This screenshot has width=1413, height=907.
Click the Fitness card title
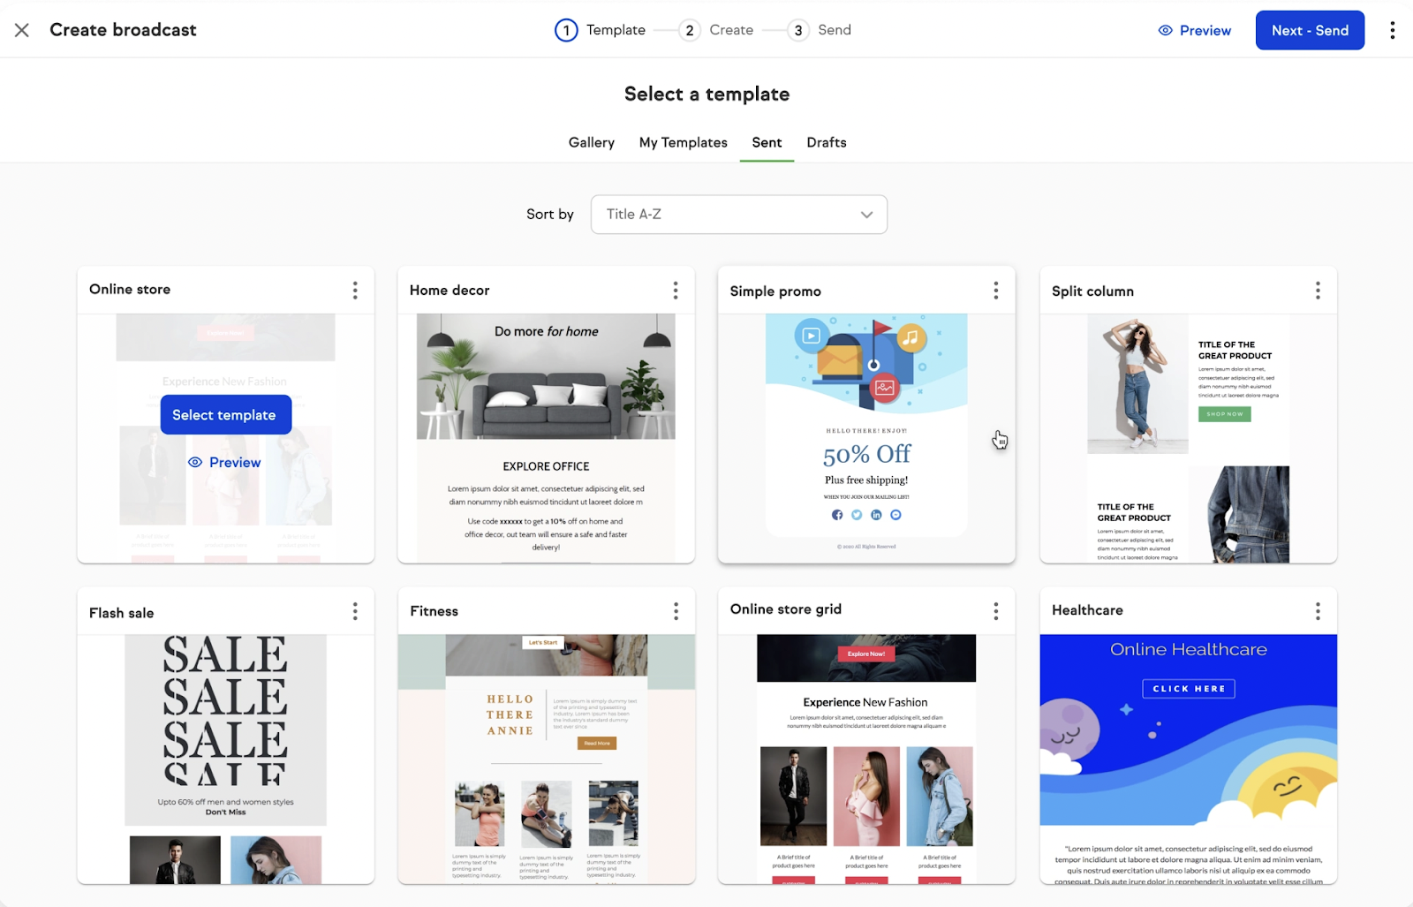(434, 611)
